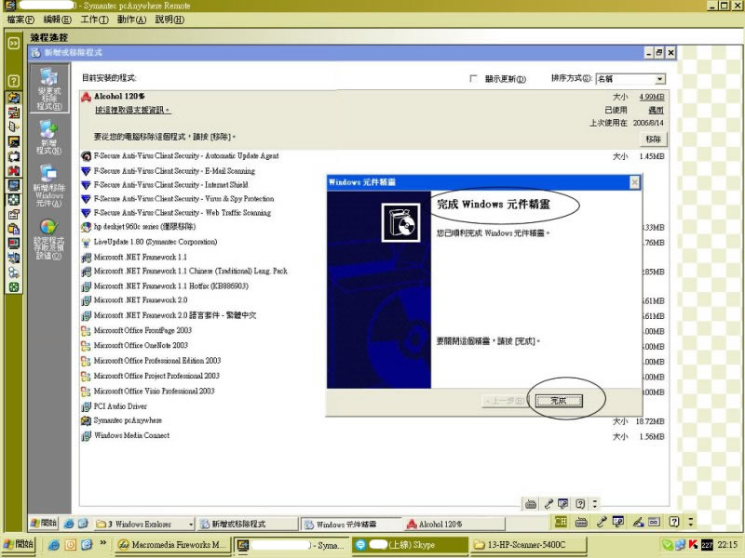
Task: Click the 227 tray icon
Action: [707, 545]
